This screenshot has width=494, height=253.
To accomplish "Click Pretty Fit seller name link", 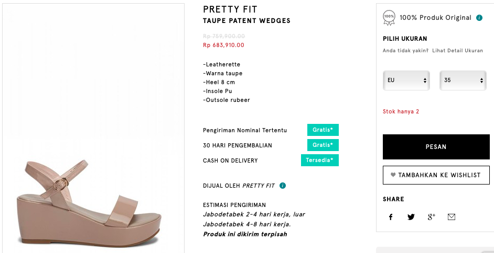I will pyautogui.click(x=259, y=186).
